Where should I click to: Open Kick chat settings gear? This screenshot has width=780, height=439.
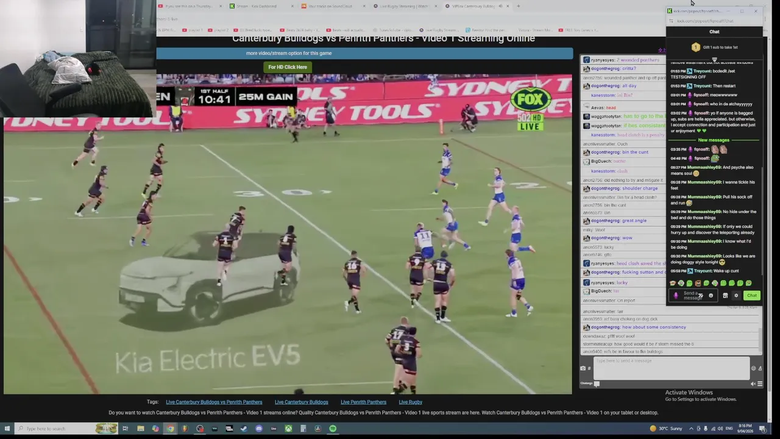click(736, 296)
